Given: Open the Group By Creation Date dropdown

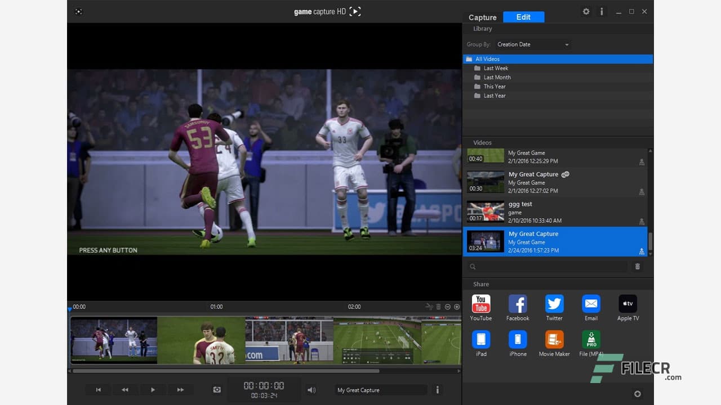Looking at the screenshot, I should pos(532,44).
